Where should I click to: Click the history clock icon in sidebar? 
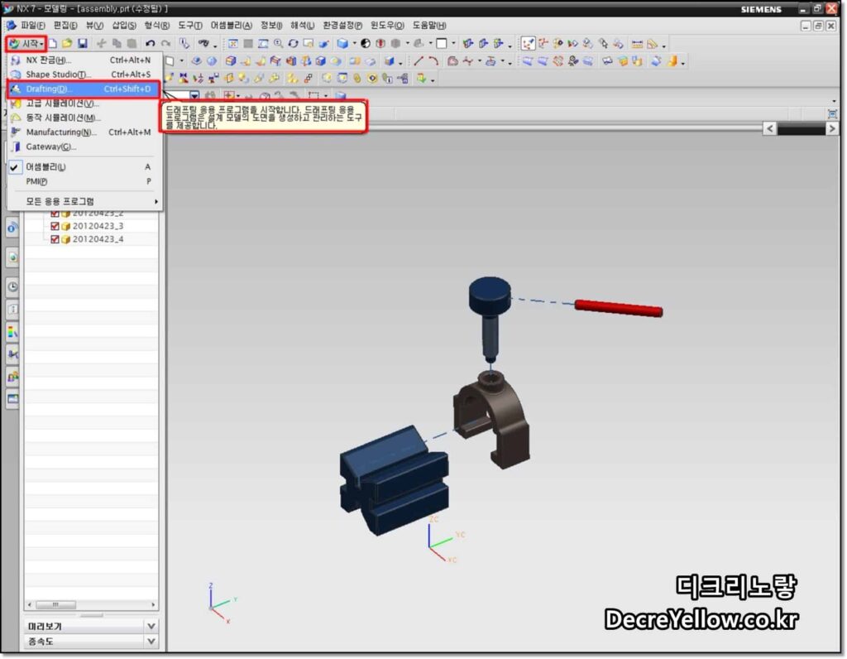click(x=12, y=286)
